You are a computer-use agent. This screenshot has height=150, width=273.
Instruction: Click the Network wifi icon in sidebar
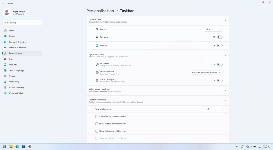coord(5,48)
